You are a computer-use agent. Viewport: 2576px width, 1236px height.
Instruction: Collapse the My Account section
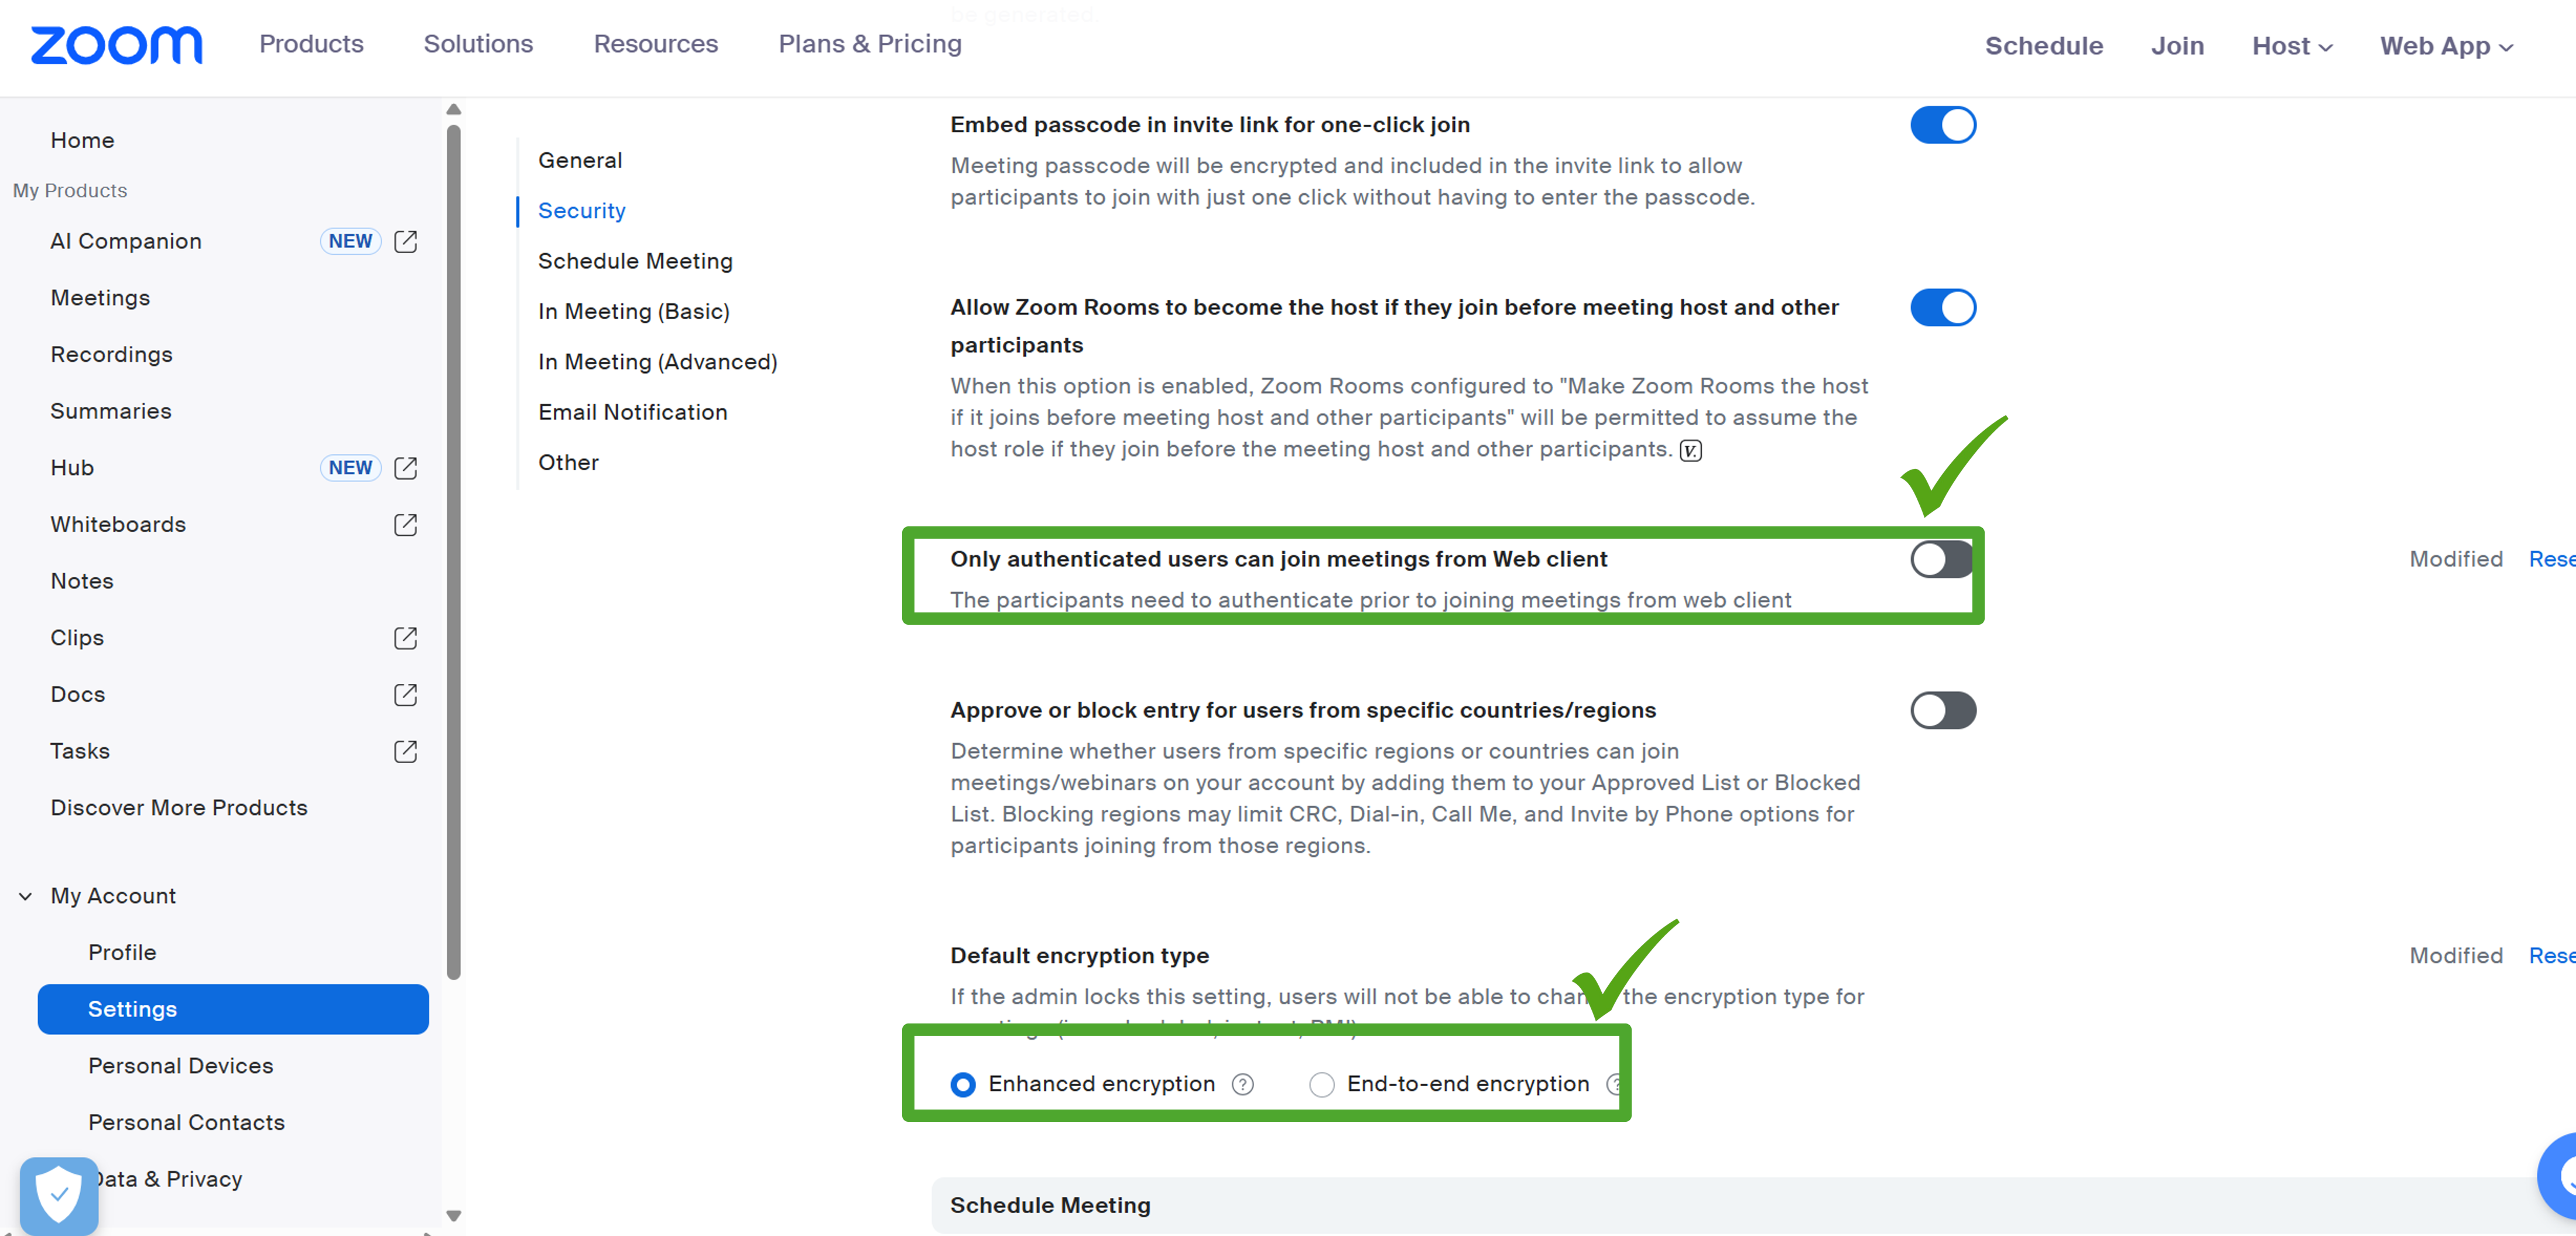pos(26,896)
